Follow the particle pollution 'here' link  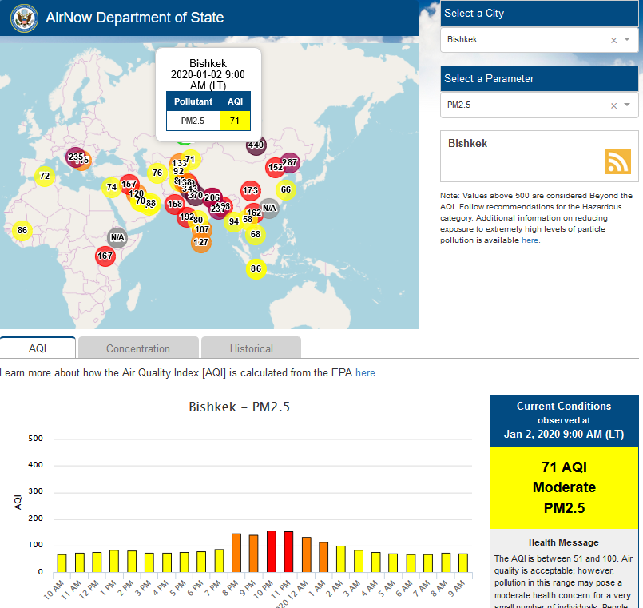tap(530, 240)
